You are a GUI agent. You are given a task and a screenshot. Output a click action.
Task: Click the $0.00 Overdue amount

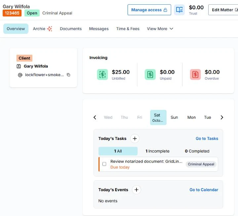coord(212,72)
